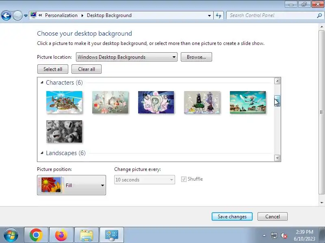Viewport: 325px width, 243px height.
Task: Open the Change picture every dropdown
Action: [x=145, y=179]
